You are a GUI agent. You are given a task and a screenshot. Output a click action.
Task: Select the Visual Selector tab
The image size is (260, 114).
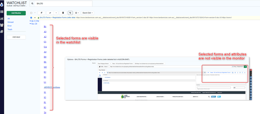(x=102, y=70)
